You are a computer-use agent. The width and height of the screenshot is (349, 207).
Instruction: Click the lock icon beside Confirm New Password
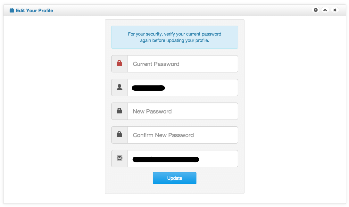(119, 135)
